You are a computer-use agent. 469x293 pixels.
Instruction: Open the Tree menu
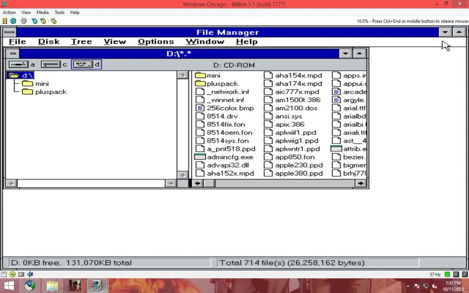[81, 42]
